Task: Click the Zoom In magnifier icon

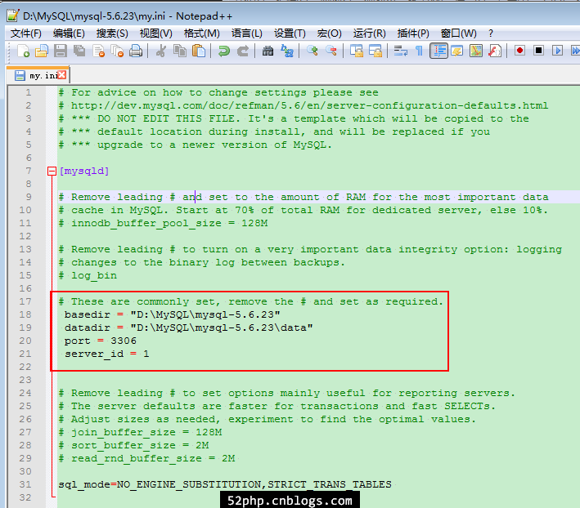Action: (312, 51)
